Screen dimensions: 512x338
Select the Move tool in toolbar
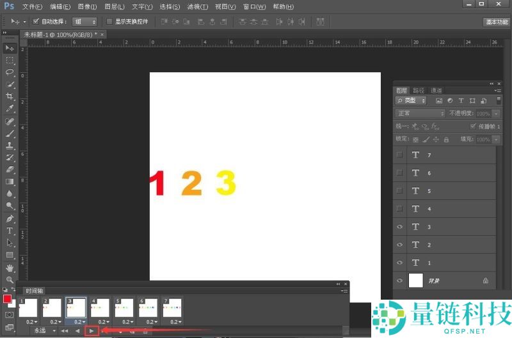coord(10,48)
